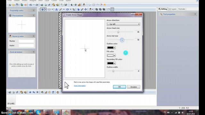Click the Secondary fill color swatch

click(x=110, y=63)
